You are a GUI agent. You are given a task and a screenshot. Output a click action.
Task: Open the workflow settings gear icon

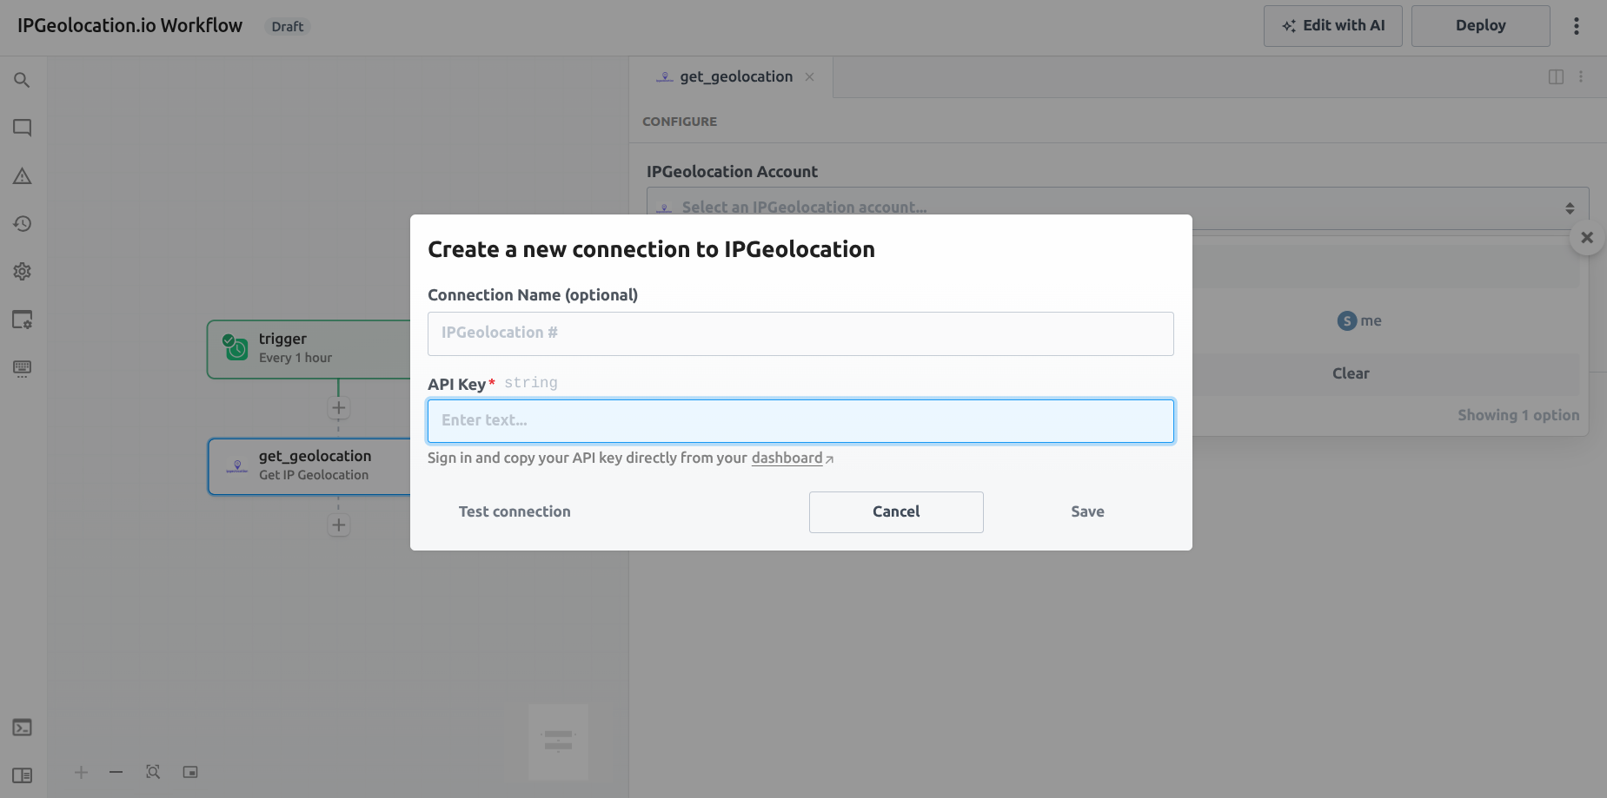[23, 272]
